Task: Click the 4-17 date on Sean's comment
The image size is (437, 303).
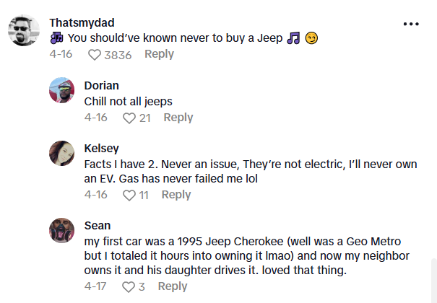Action: pyautogui.click(x=95, y=286)
